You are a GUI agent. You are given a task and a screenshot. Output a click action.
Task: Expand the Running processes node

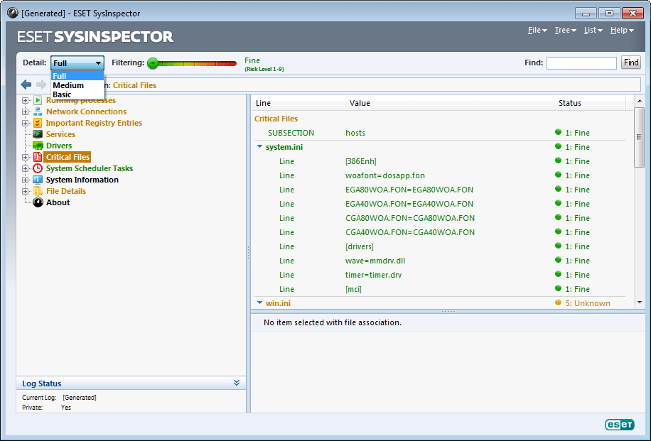point(26,100)
